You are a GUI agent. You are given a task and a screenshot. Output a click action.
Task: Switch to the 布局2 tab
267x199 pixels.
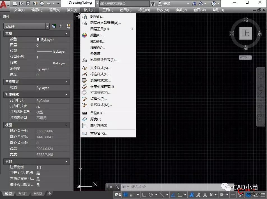tap(38, 194)
